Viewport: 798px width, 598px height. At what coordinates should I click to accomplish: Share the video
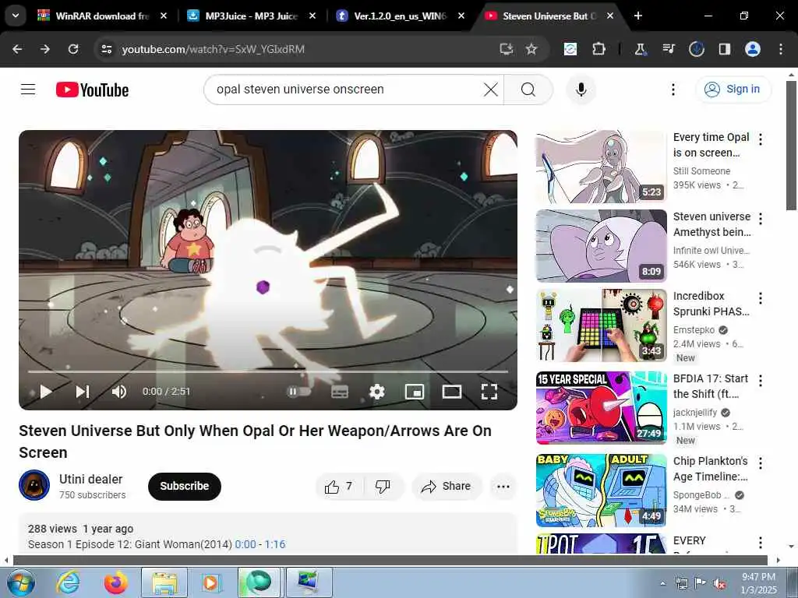(x=447, y=487)
